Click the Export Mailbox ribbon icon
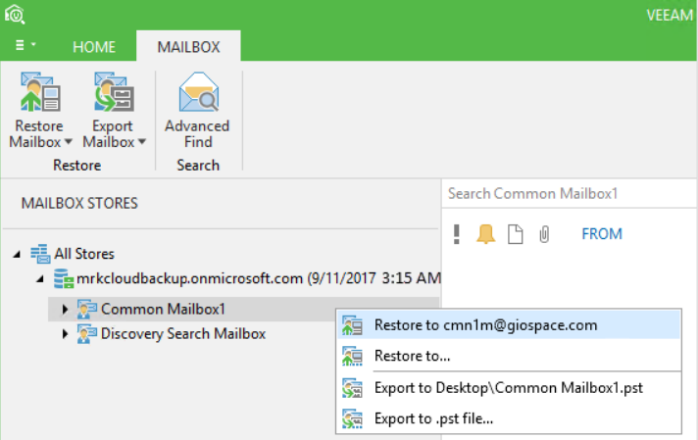This screenshot has height=440, width=698. pyautogui.click(x=114, y=92)
